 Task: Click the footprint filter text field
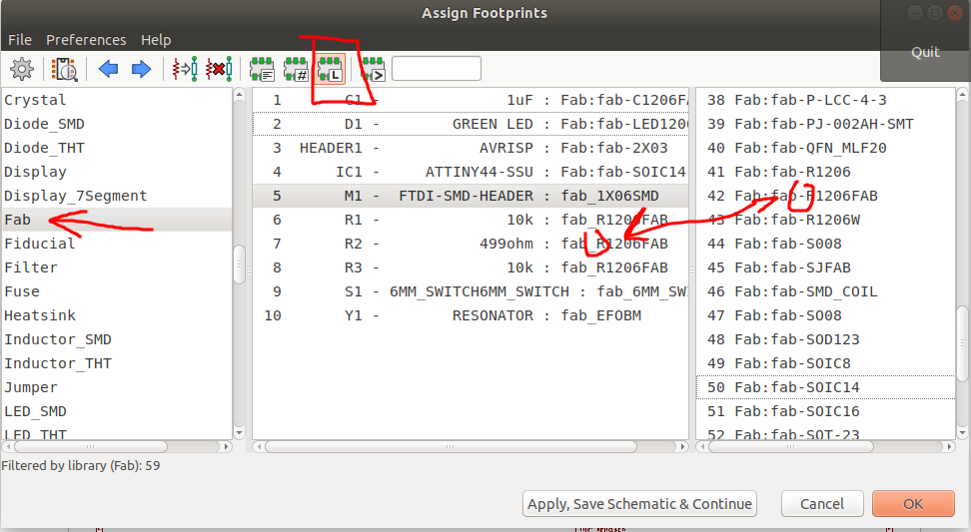[x=437, y=68]
